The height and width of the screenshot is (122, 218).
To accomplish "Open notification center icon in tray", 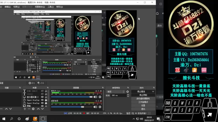I will point(158,119).
